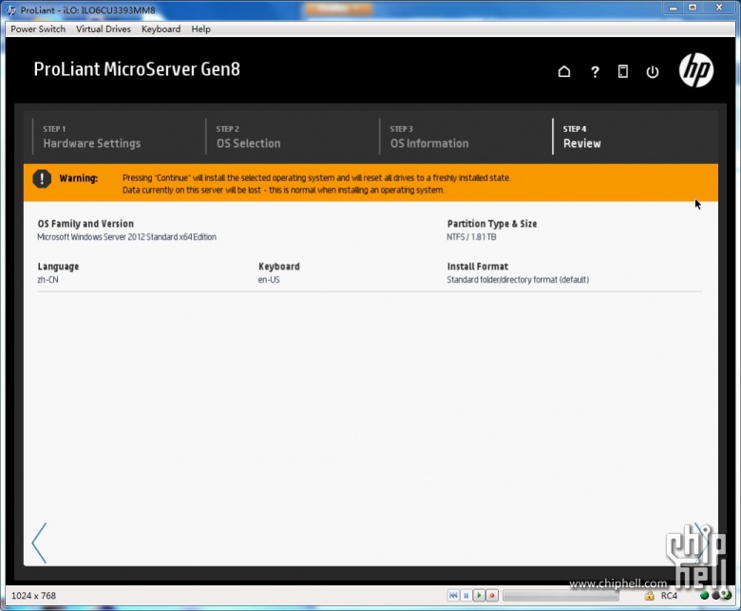Click the pause playback button

pos(465,596)
